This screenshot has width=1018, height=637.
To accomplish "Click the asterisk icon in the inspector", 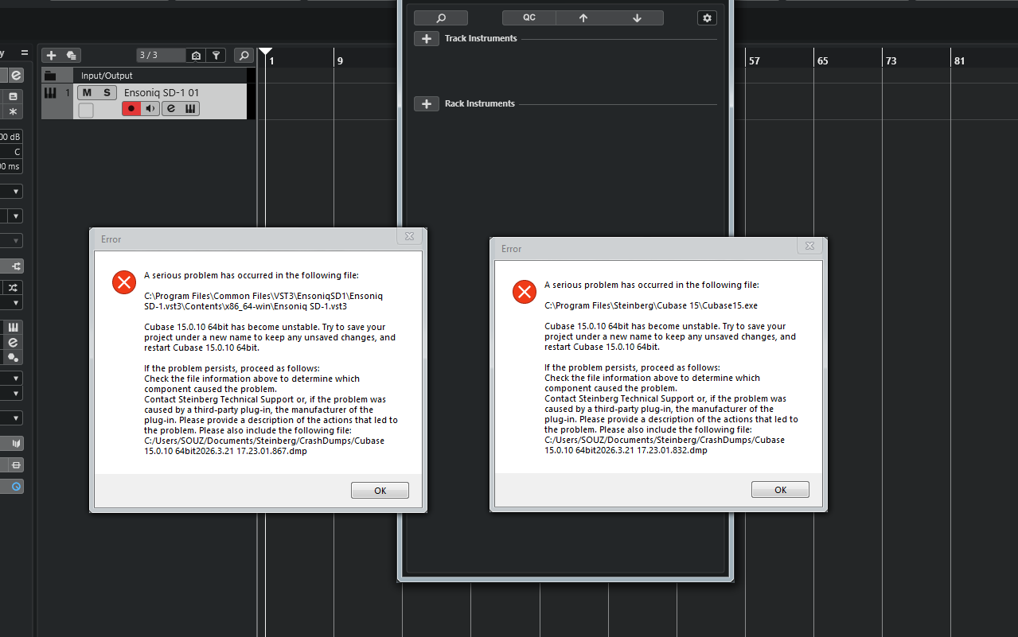I will pyautogui.click(x=13, y=111).
